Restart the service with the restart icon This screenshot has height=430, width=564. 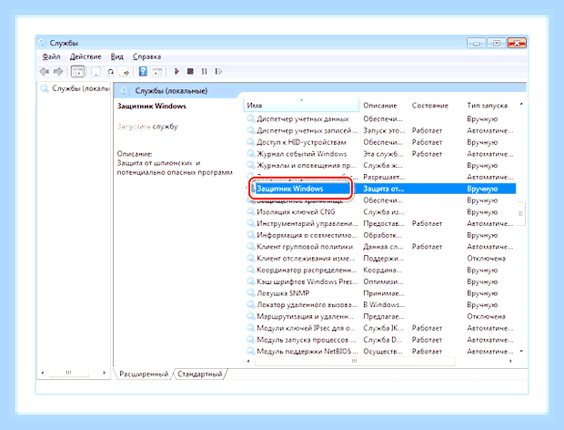coord(218,72)
